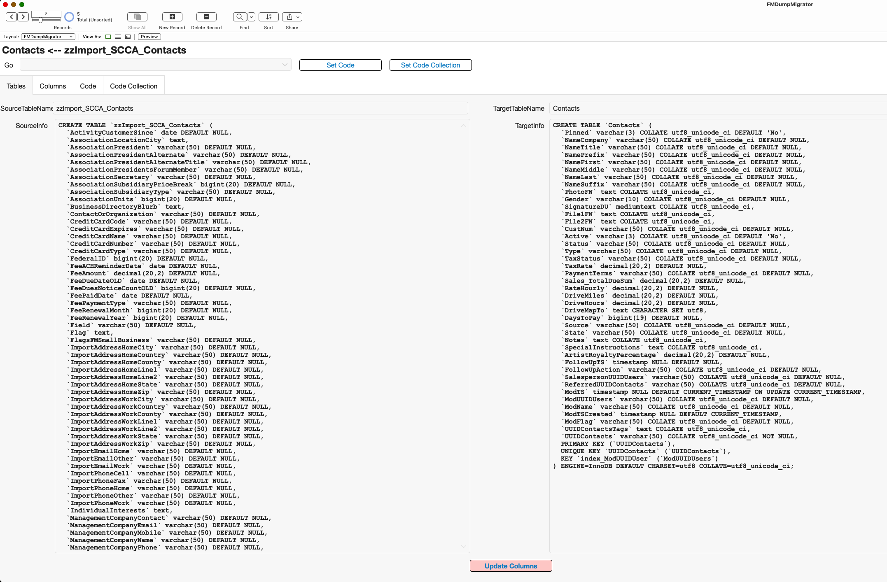Click the New Record plus icon

tap(172, 17)
